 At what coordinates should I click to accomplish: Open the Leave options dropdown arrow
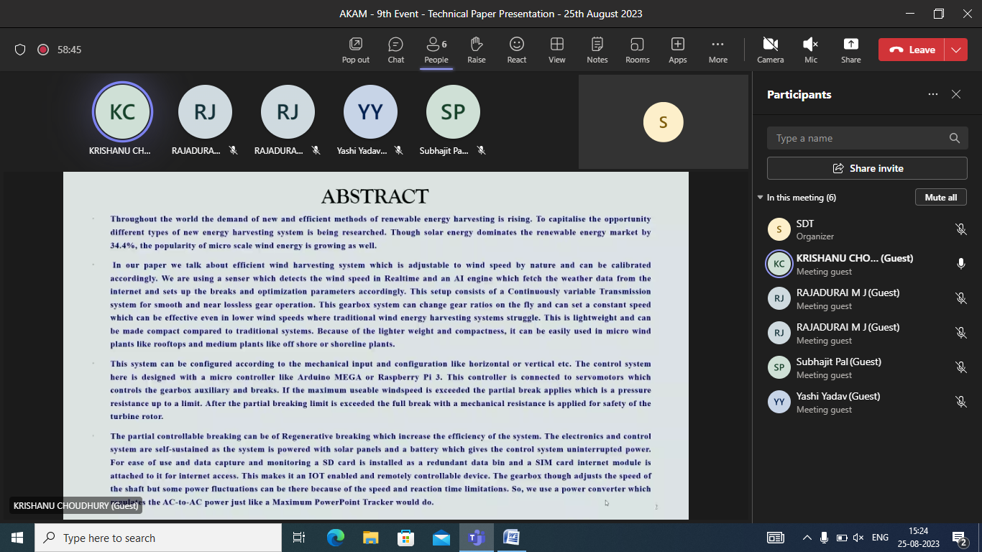955,50
